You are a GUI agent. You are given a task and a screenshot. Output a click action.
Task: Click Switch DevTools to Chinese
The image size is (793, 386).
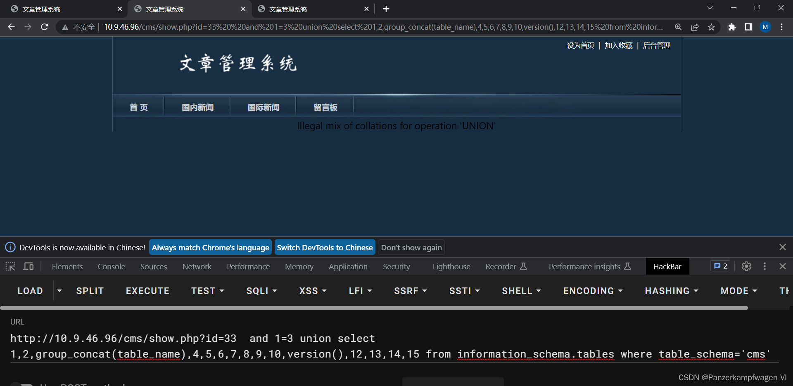pyautogui.click(x=325, y=247)
